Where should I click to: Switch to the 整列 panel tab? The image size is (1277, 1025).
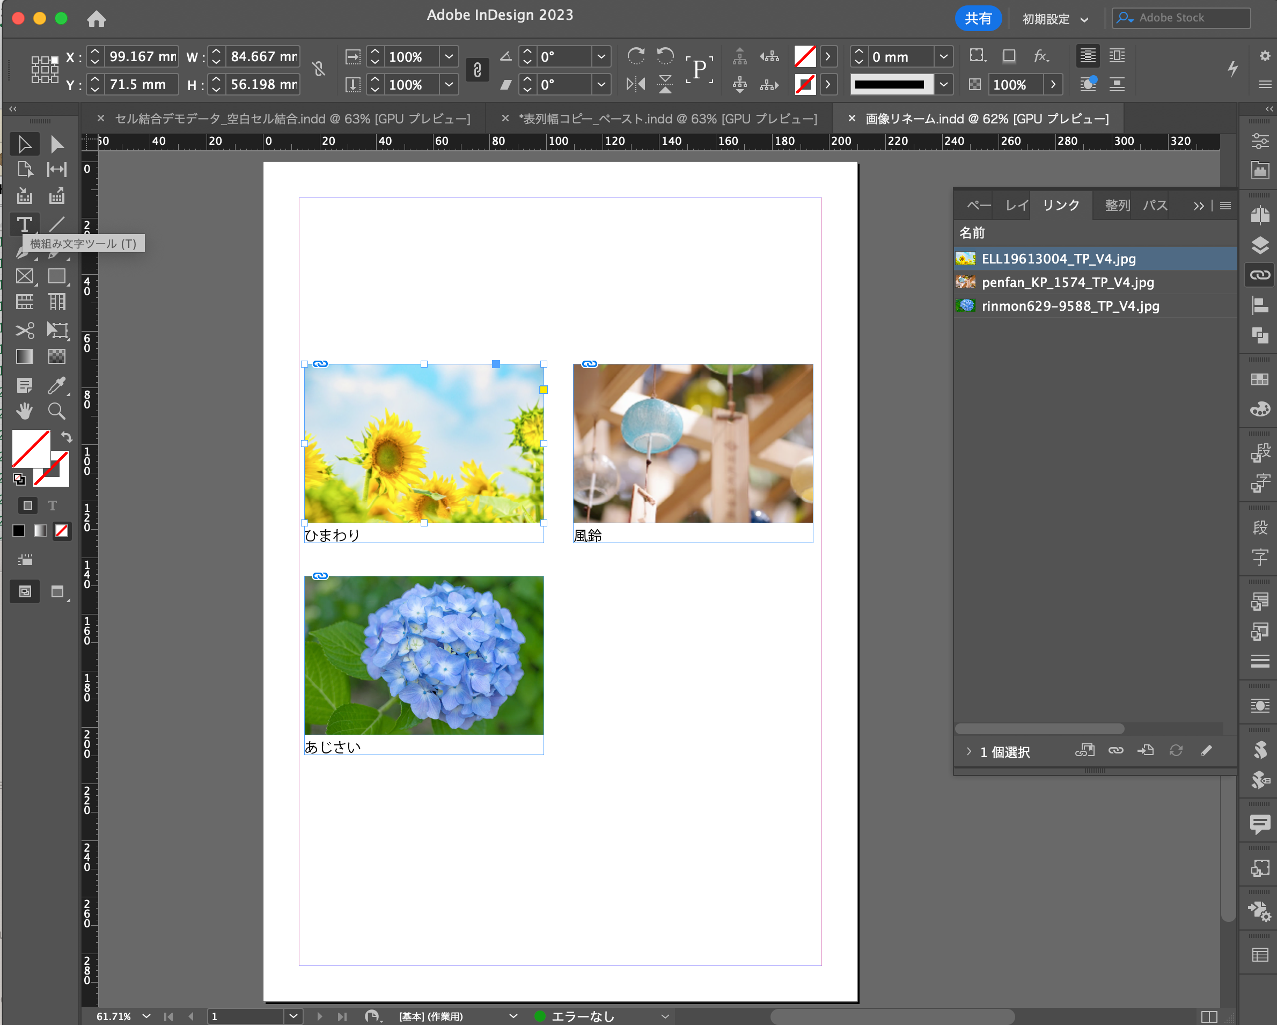[1117, 206]
